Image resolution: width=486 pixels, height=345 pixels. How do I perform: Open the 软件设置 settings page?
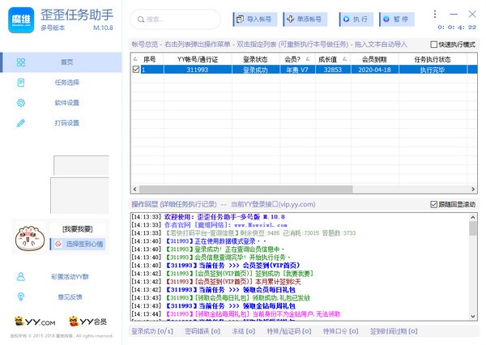[x=62, y=103]
